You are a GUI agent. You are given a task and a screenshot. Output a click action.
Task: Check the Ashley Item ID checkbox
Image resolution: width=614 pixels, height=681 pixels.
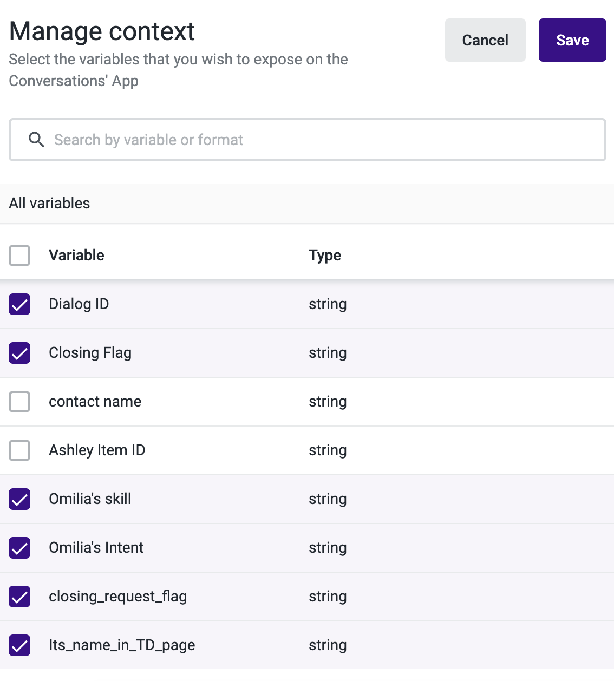coord(19,450)
